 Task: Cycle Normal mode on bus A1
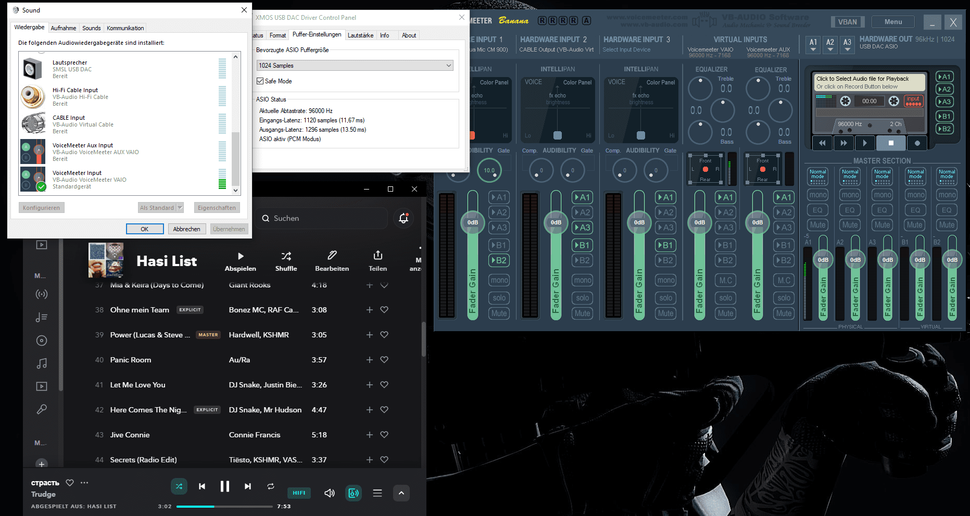pyautogui.click(x=817, y=177)
